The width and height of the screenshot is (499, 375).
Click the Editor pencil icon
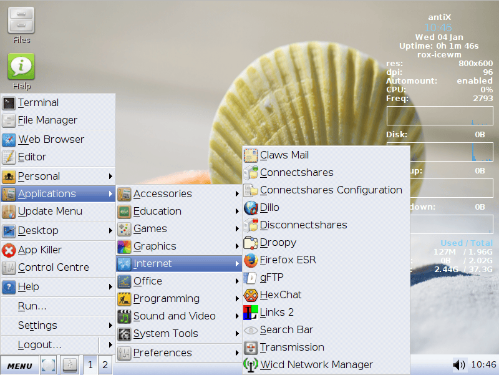(x=9, y=157)
